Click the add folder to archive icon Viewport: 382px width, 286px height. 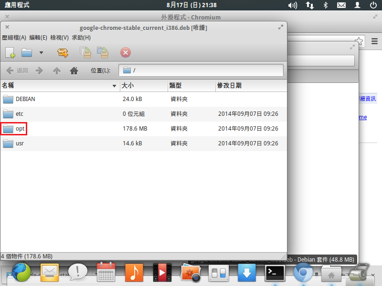coord(103,52)
